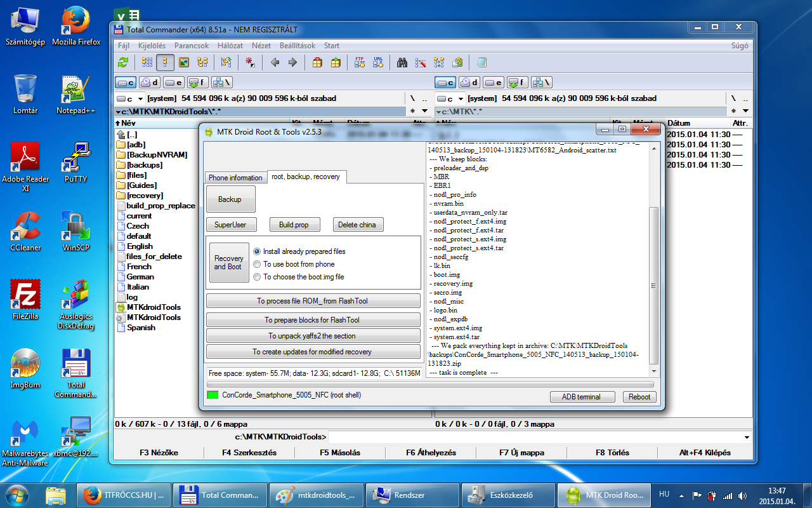This screenshot has height=508, width=812.
Task: Click the ADB terminal button
Action: [582, 397]
